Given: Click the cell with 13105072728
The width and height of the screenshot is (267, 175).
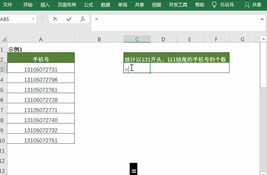Looking at the screenshot, I should tap(41, 98).
